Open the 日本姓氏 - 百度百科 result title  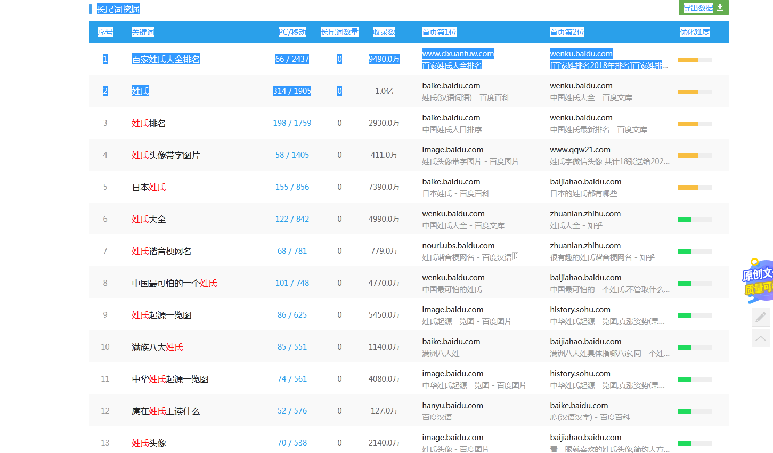tap(455, 193)
